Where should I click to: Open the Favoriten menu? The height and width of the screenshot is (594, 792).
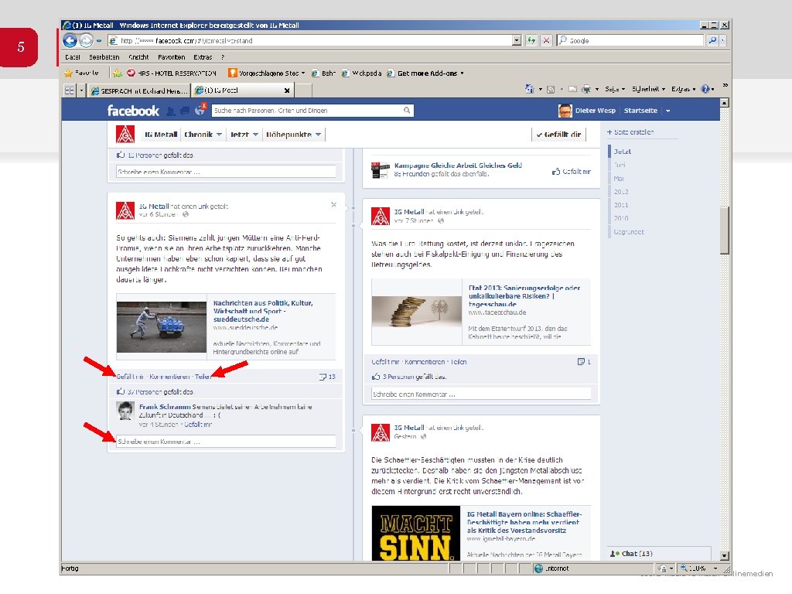pyautogui.click(x=171, y=57)
